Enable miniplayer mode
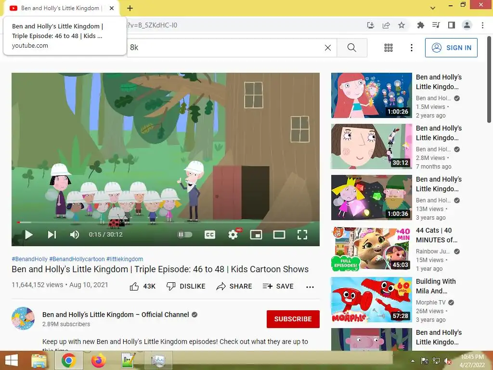This screenshot has height=370, width=493. click(256, 235)
